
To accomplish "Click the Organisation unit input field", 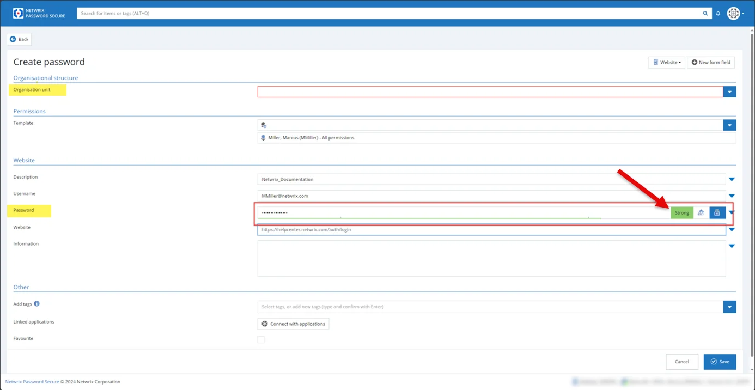I will click(x=490, y=92).
